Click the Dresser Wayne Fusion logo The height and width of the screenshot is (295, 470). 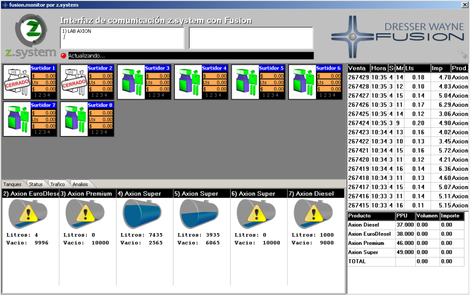click(398, 37)
